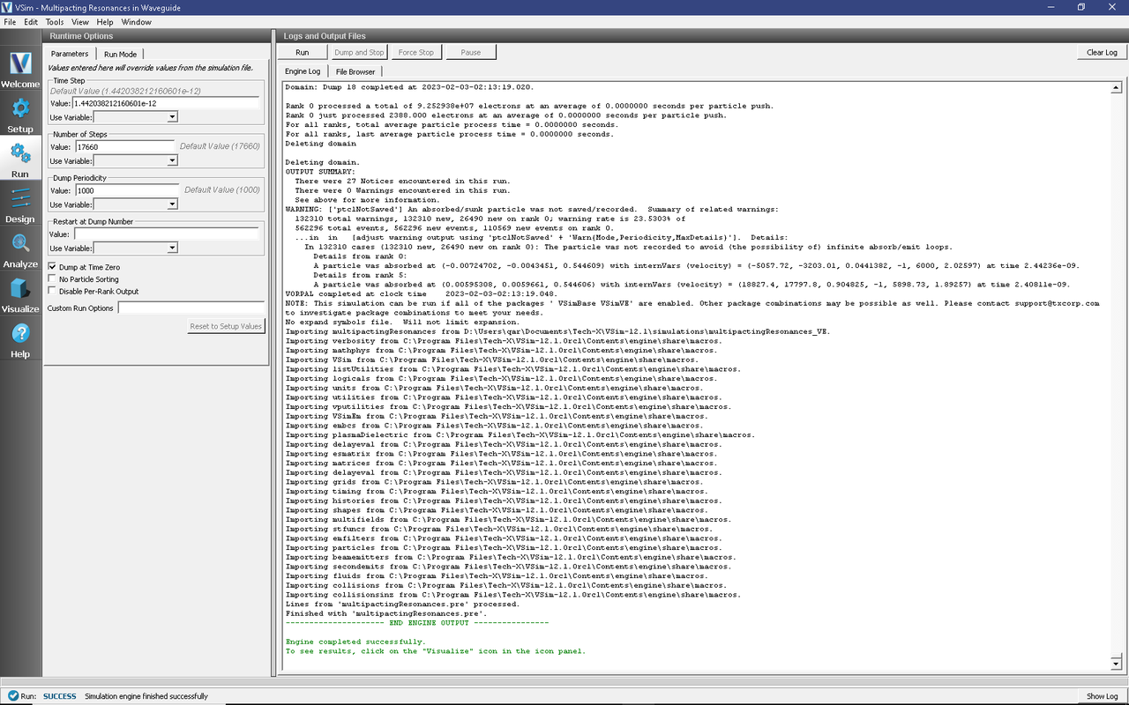Open the Tools menu
This screenshot has width=1129, height=705.
click(x=55, y=21)
